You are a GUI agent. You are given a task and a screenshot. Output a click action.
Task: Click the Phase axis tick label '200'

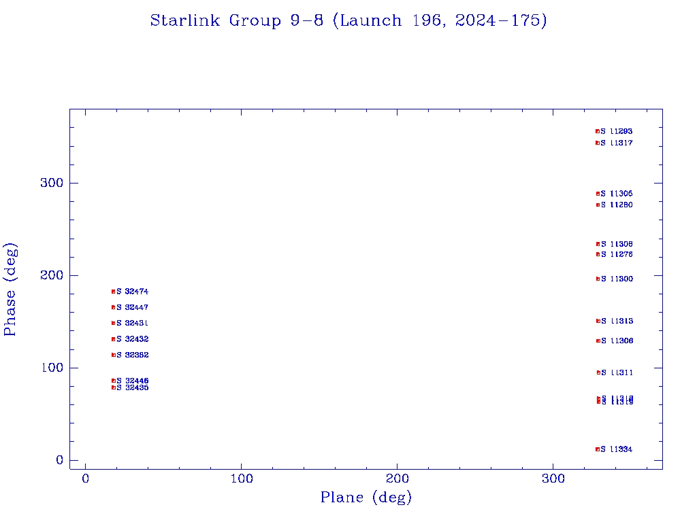pos(52,275)
